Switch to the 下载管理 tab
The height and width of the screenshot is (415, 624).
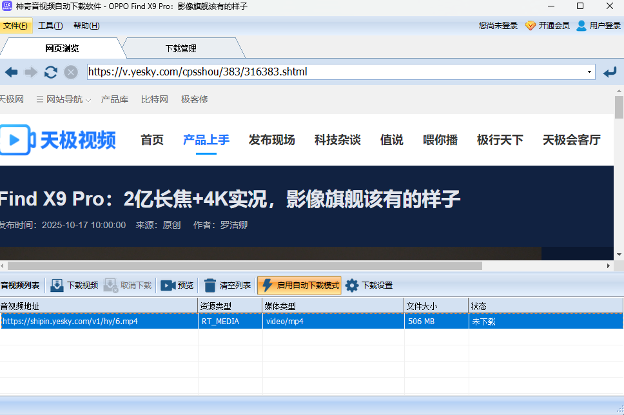(x=182, y=48)
